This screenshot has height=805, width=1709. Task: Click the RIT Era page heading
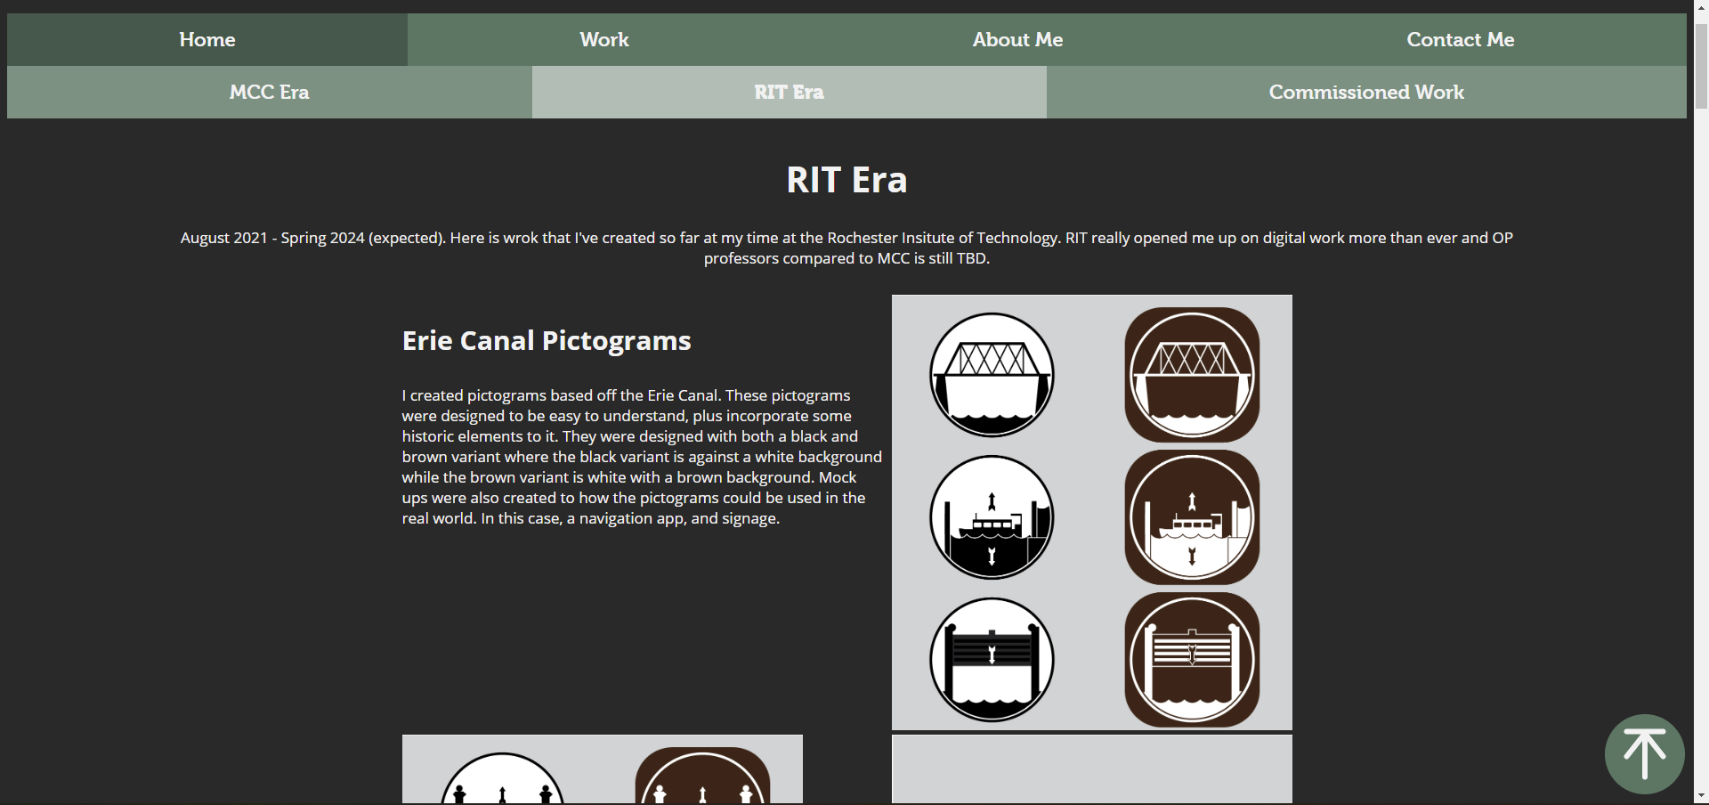coord(846,180)
